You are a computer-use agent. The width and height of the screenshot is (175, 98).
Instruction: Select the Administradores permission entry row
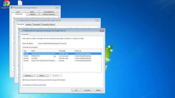point(62,54)
